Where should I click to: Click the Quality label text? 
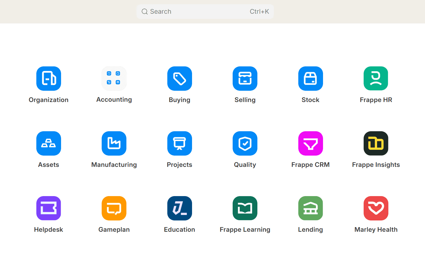coord(245,165)
